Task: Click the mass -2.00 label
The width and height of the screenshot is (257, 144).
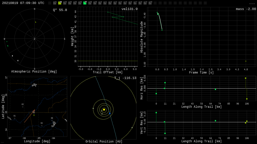Action: tap(246, 9)
